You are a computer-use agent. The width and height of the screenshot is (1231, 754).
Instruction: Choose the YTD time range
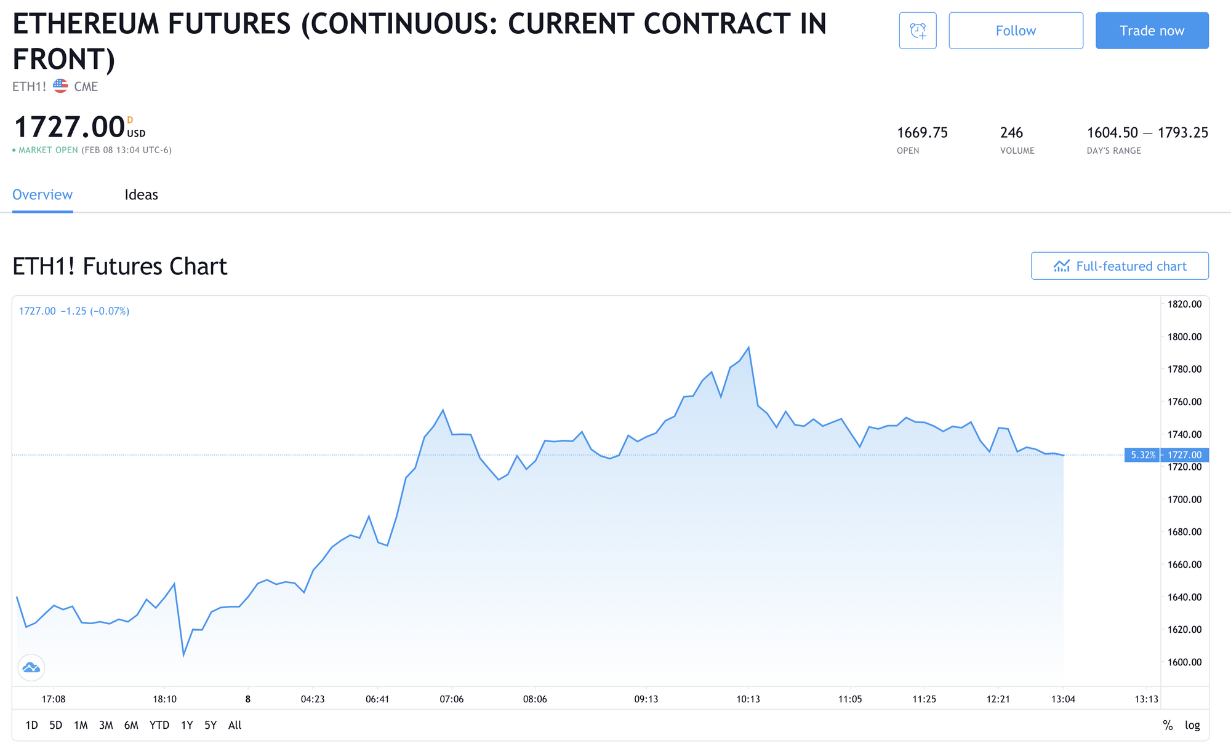[159, 725]
